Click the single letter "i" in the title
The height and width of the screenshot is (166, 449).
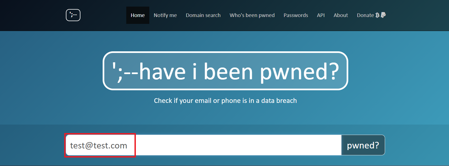195,72
